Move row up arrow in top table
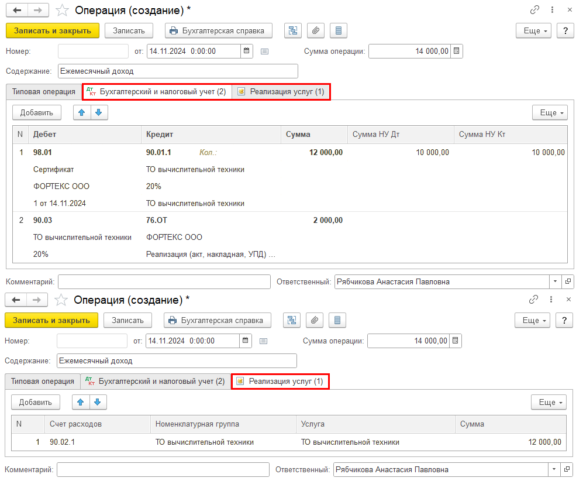This screenshot has width=576, height=481. pyautogui.click(x=81, y=112)
